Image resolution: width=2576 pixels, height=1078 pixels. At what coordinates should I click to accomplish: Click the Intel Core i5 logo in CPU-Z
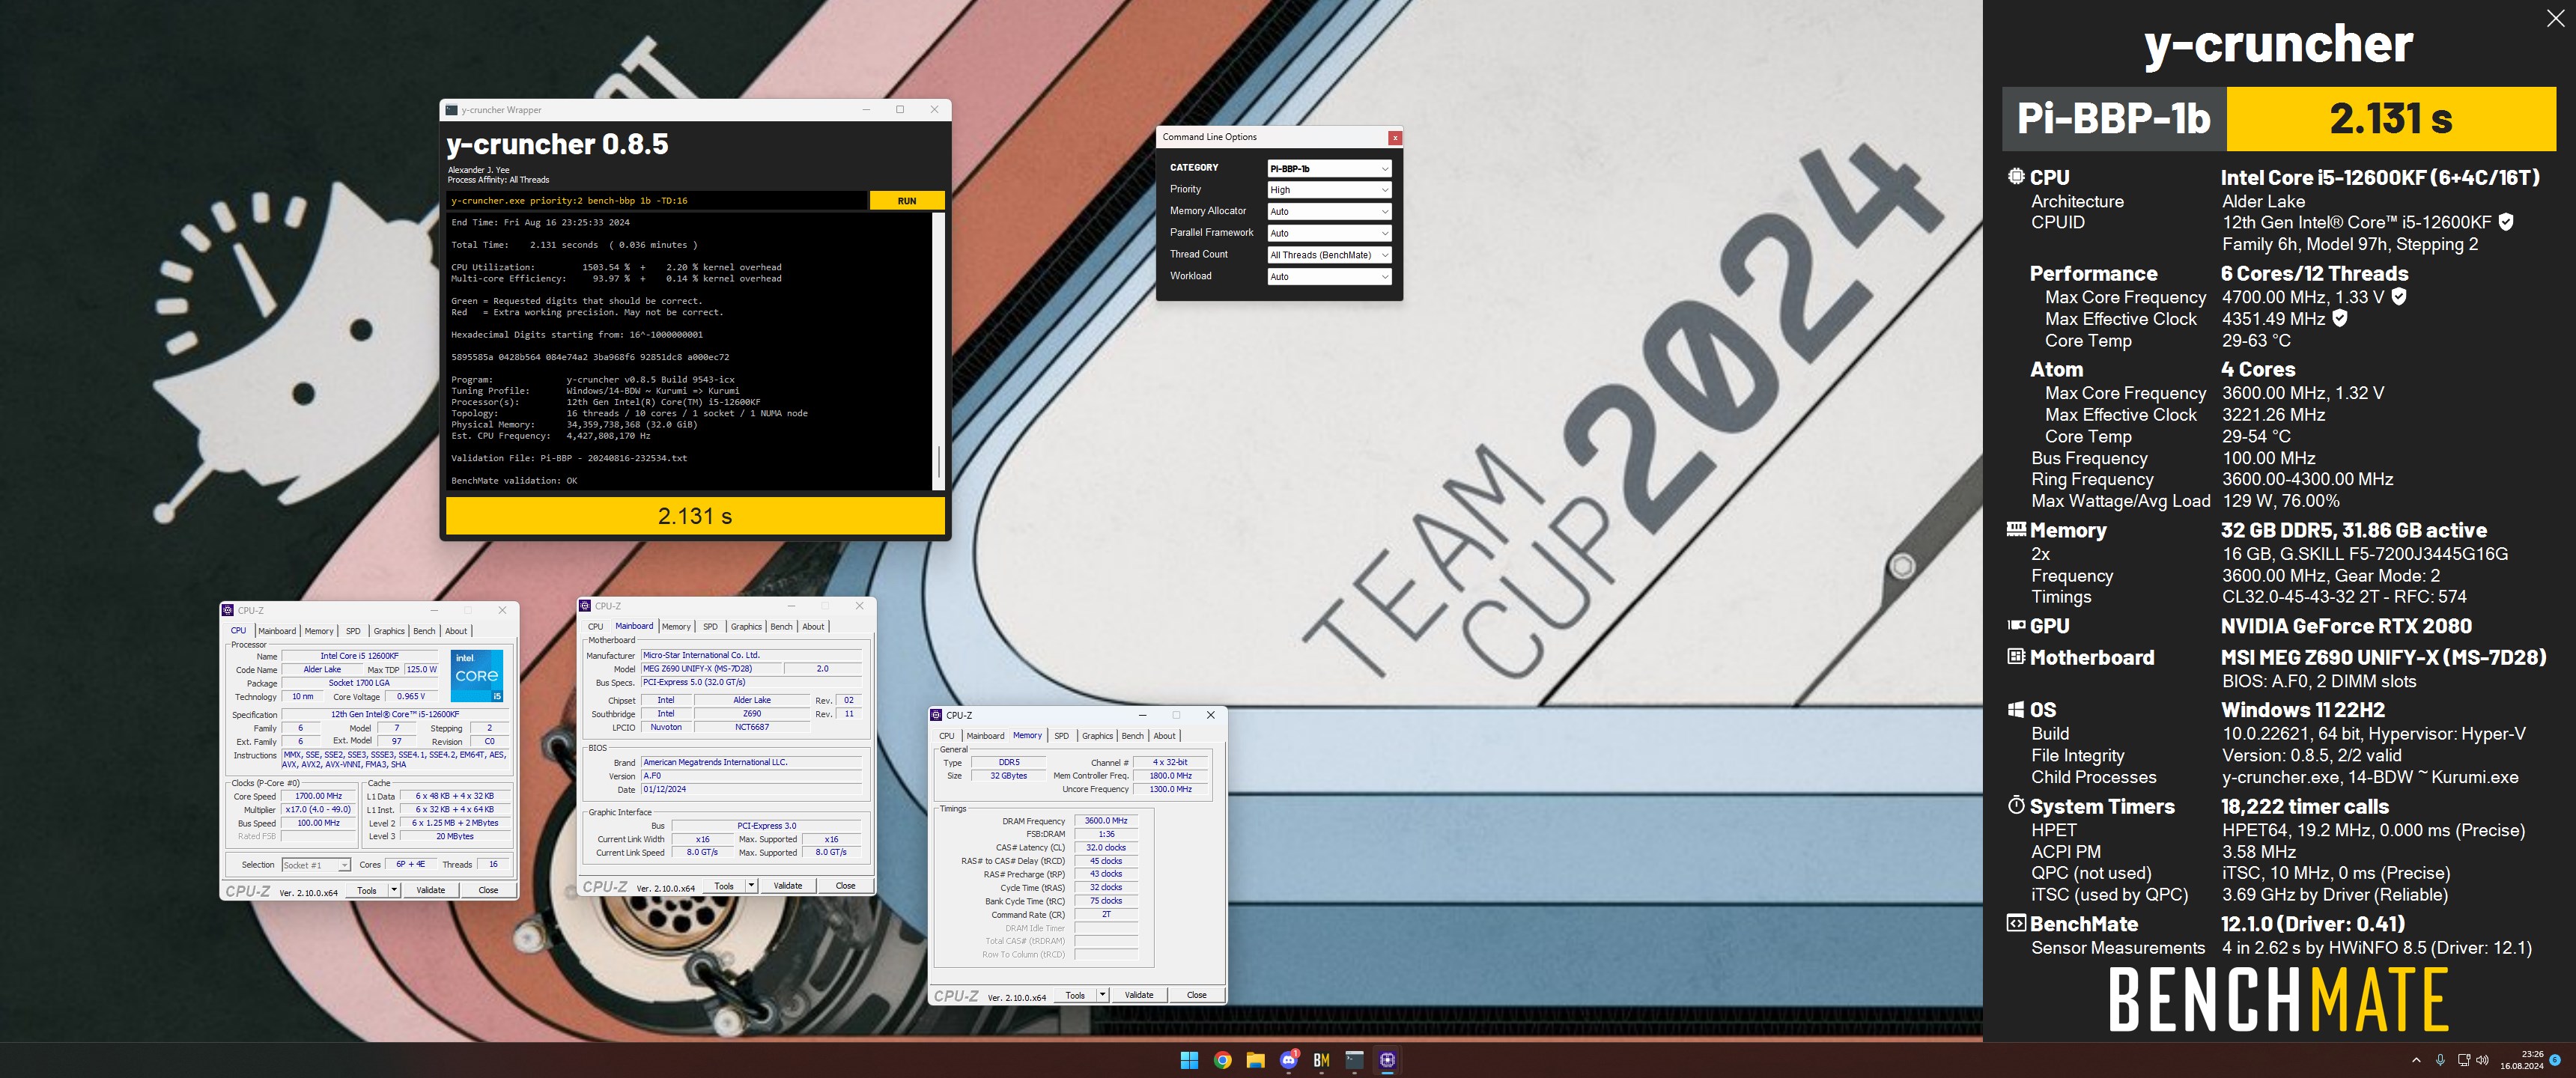coord(477,676)
